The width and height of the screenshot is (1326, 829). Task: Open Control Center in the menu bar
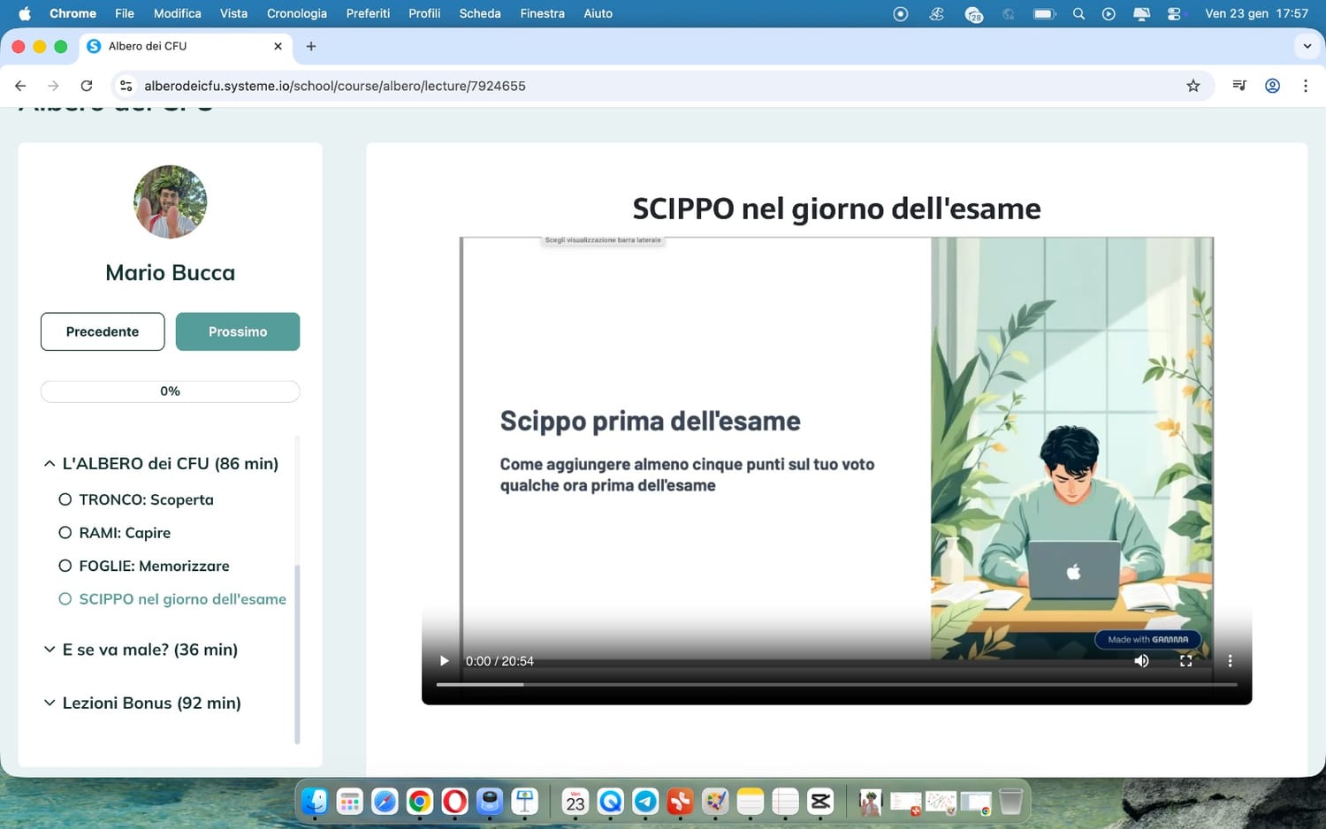coord(1174,13)
